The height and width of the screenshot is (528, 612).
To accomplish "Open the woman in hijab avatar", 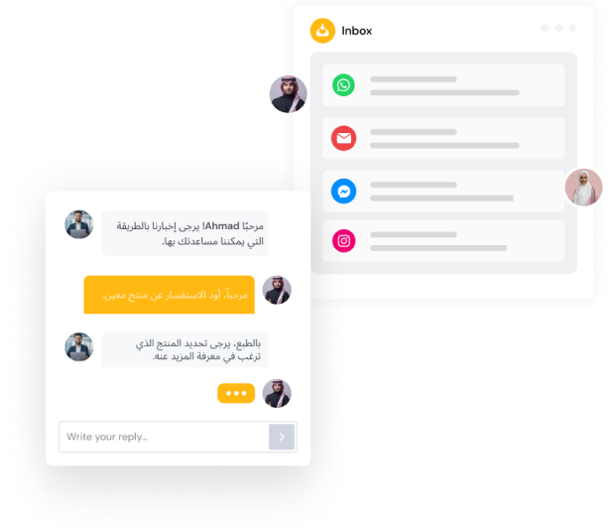I will coord(583,188).
